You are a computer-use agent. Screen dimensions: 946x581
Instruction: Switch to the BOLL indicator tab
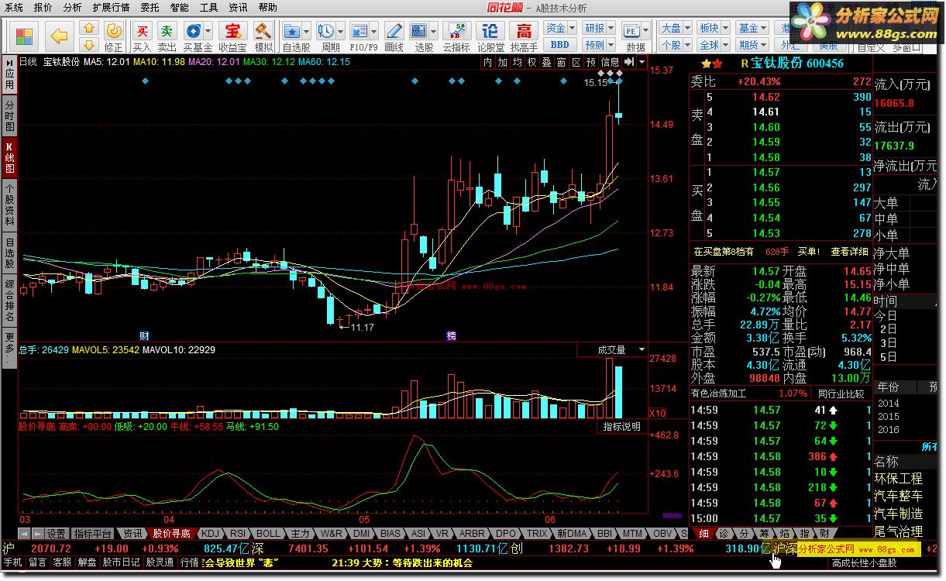pyautogui.click(x=267, y=534)
